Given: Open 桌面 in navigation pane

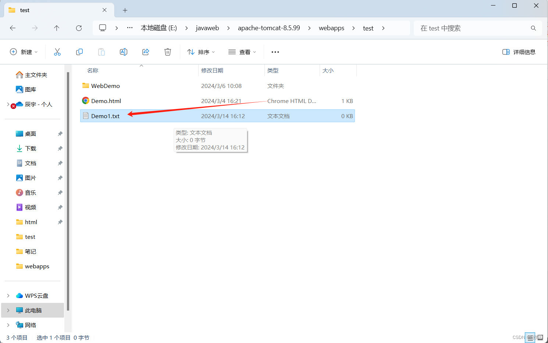Looking at the screenshot, I should [x=31, y=134].
